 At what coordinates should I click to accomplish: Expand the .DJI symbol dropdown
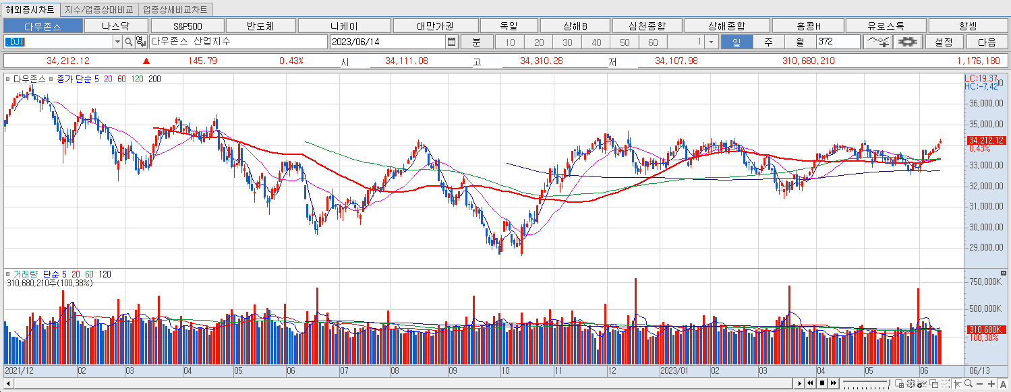(x=117, y=42)
